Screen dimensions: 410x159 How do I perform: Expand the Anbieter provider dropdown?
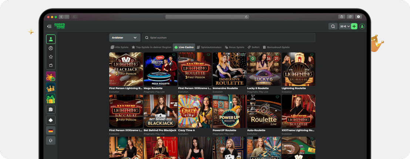(125, 38)
